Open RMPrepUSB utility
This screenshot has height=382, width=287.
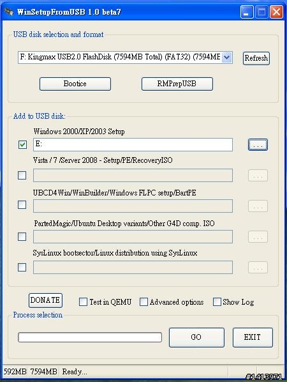coord(177,84)
